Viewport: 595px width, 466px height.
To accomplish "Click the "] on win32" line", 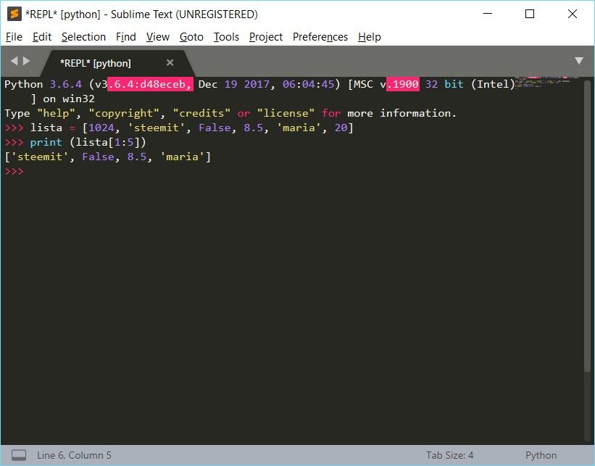I will click(x=62, y=99).
